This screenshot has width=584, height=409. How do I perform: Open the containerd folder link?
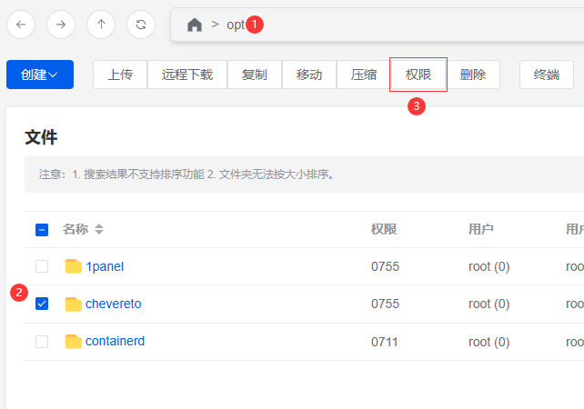coord(116,341)
